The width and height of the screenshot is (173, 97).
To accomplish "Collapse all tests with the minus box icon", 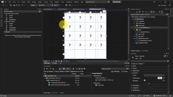I will (x=82, y=69).
